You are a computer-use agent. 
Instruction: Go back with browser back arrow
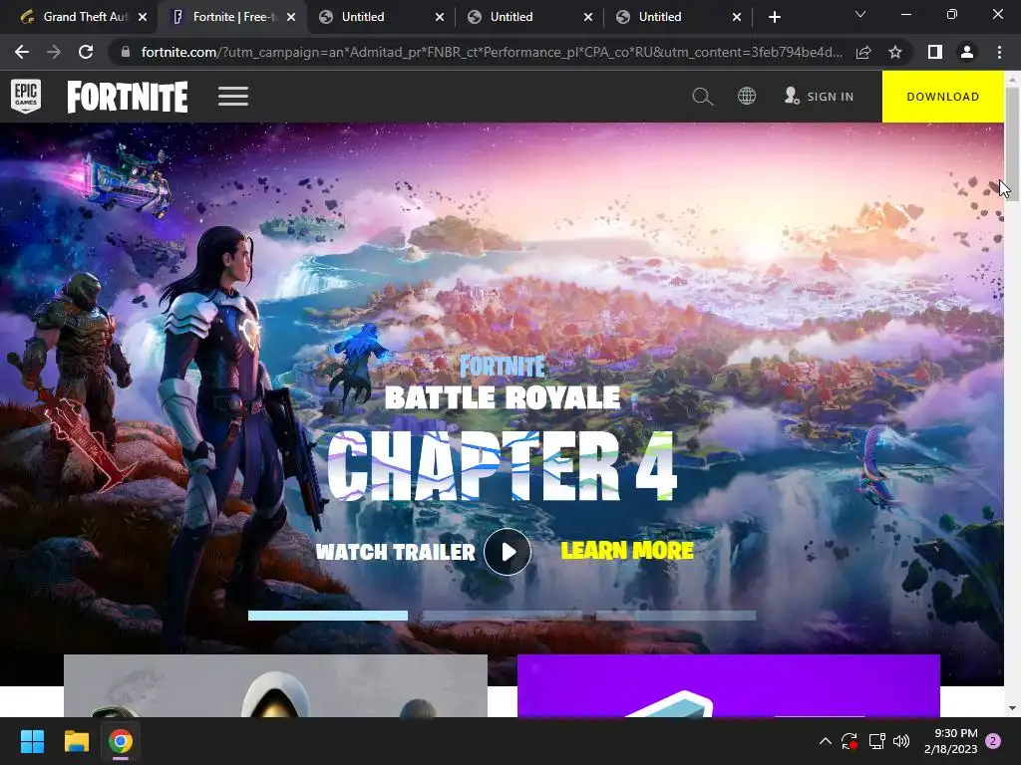[22, 52]
